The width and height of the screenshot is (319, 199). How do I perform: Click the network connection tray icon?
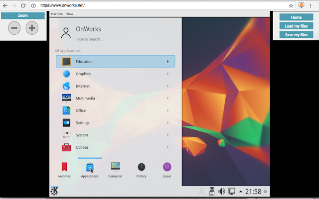pyautogui.click(x=231, y=192)
